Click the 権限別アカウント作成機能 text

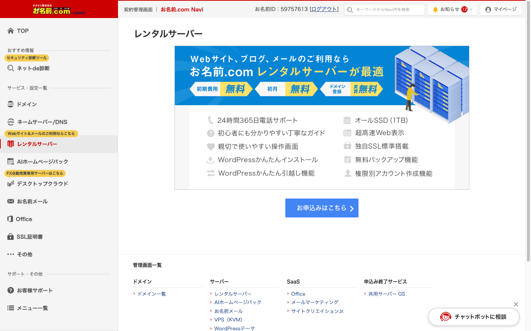coord(393,173)
